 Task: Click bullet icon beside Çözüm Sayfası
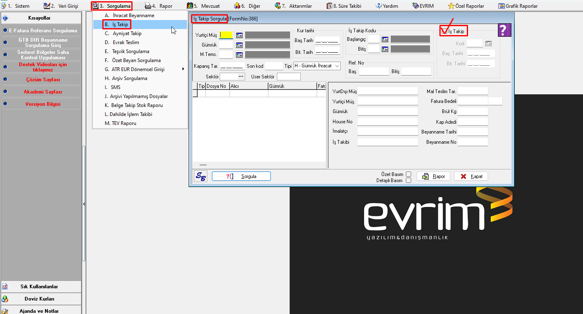[x=5, y=80]
